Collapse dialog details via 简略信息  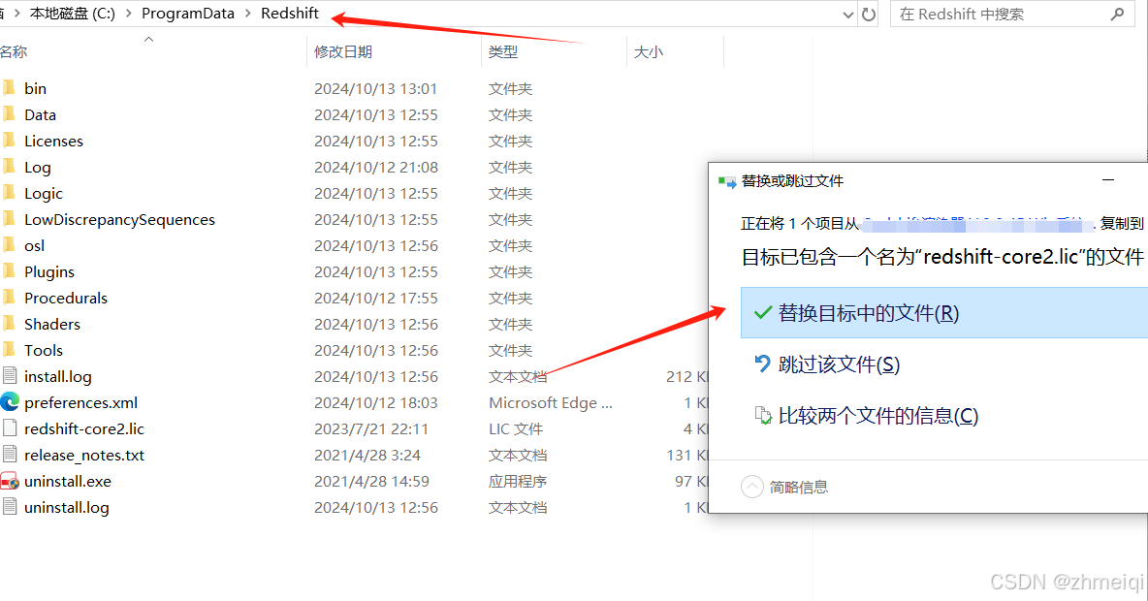click(x=784, y=487)
